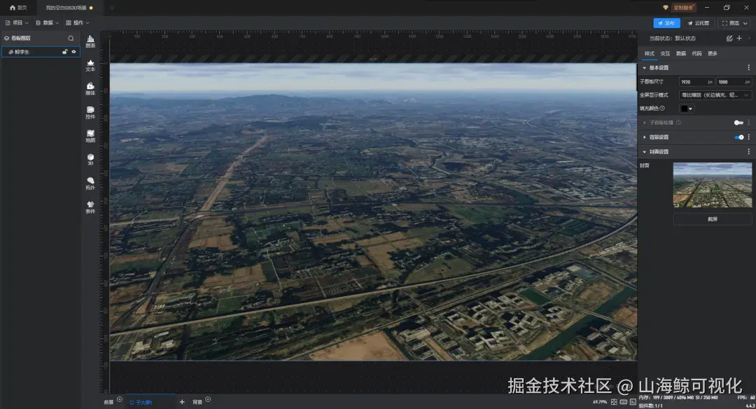Open the 数据 data menu in the top bar

(x=48, y=22)
